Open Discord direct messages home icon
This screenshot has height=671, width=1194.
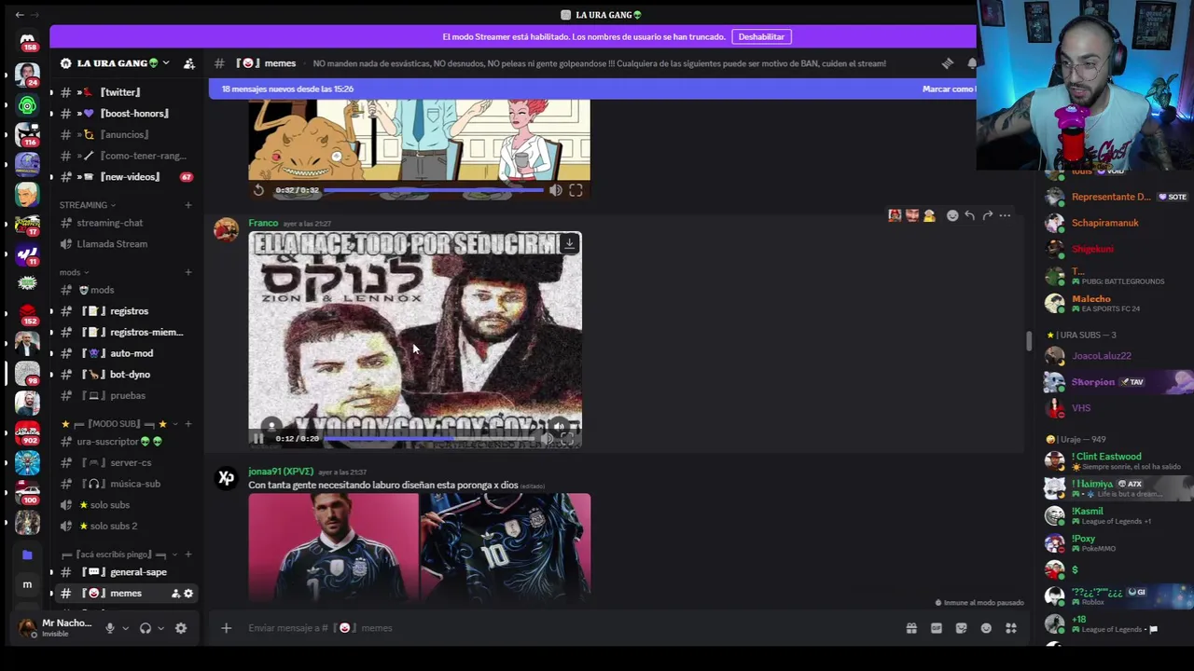[27, 40]
